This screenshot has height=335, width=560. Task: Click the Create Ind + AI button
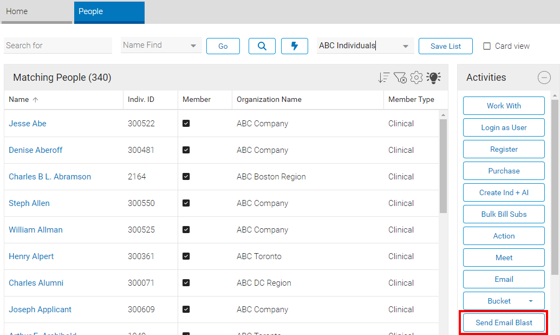click(x=504, y=192)
